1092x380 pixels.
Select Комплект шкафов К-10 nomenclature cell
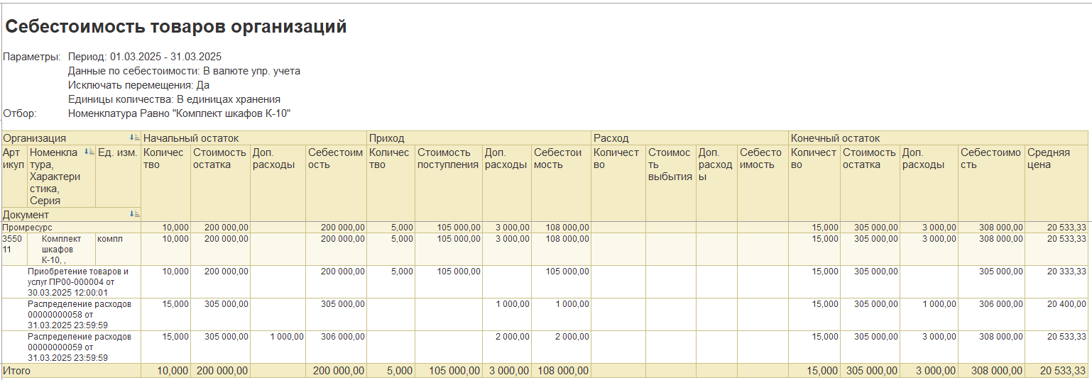point(60,249)
